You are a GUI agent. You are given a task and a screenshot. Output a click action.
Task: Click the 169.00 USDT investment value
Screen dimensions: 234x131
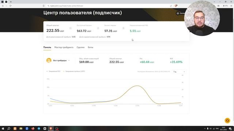(86, 62)
